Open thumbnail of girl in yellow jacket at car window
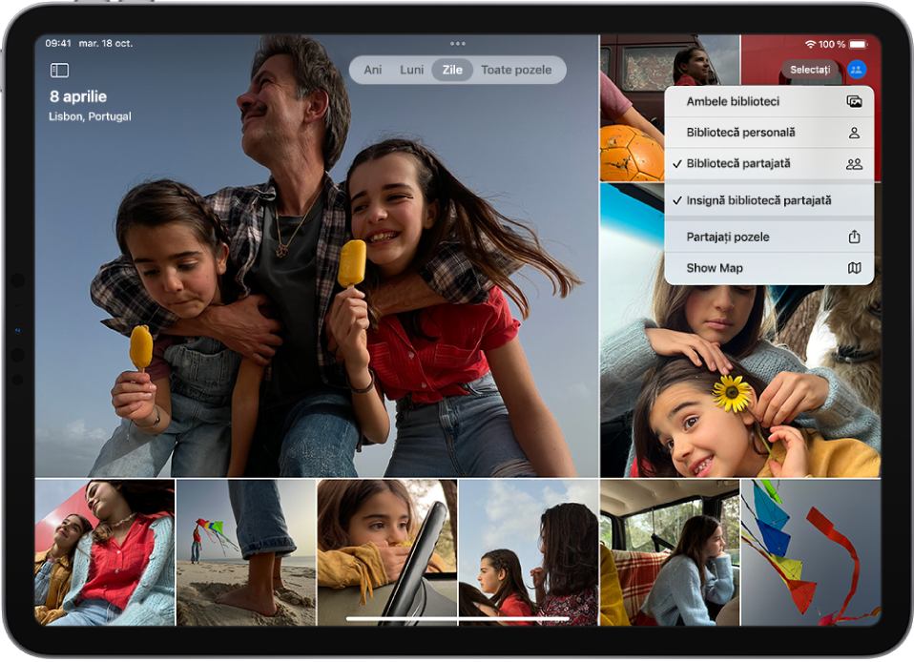Screen dimensions: 914x662 point(387,552)
